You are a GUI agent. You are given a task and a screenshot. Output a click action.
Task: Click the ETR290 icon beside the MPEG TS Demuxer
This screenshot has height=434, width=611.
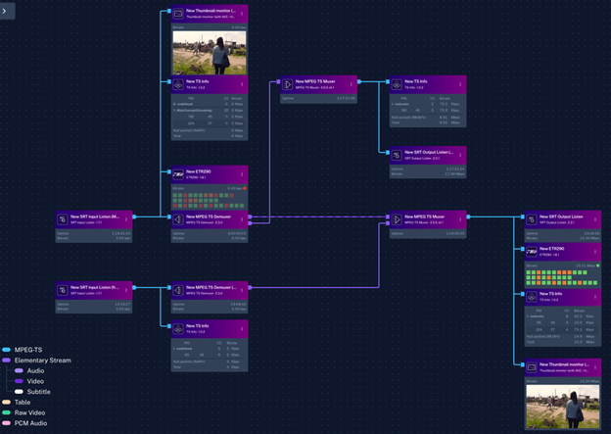tap(178, 173)
